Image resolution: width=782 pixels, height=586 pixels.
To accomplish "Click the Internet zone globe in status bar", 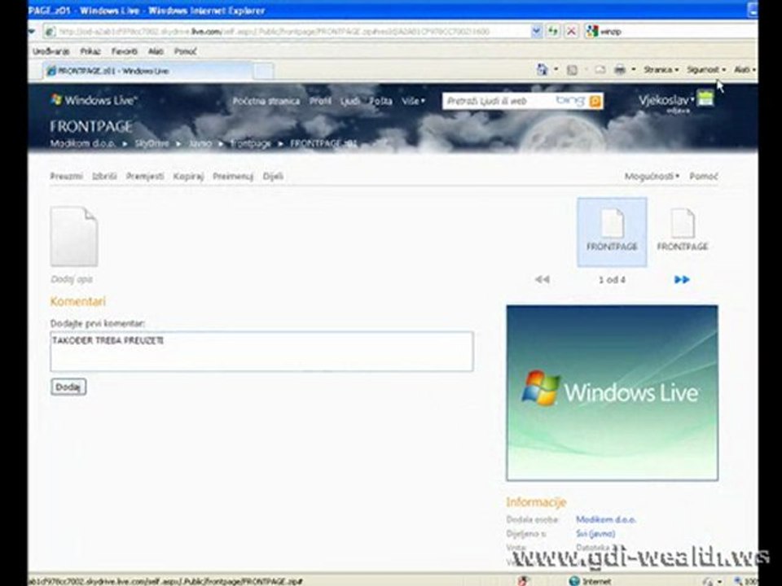I will click(x=574, y=581).
